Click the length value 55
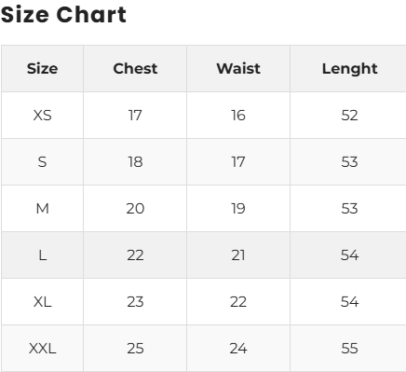Image resolution: width=406 pixels, height=372 pixels. pyautogui.click(x=349, y=349)
